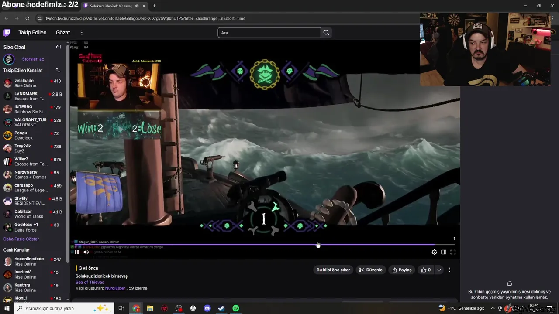
Task: Open the WillerZ channel avatar
Action: [x=7, y=162]
